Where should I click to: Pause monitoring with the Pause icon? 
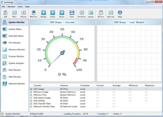[x=53, y=13]
